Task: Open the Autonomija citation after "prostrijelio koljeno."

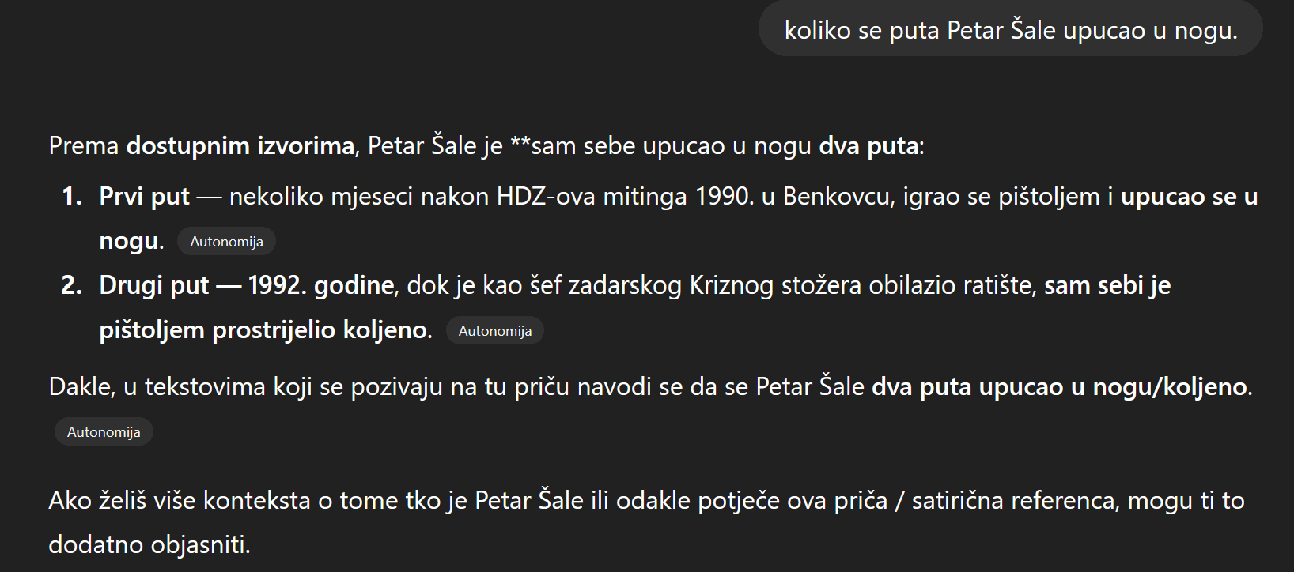Action: tap(494, 331)
